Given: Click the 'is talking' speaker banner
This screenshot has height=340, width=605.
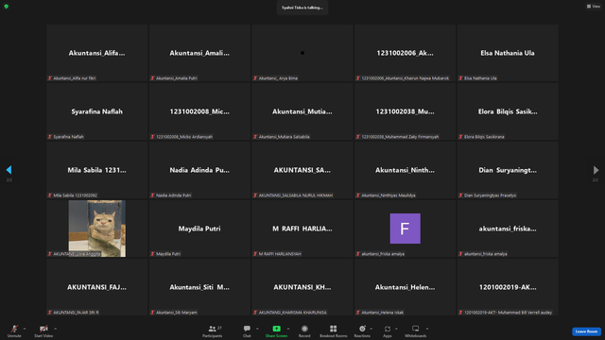Looking at the screenshot, I should pos(302,8).
